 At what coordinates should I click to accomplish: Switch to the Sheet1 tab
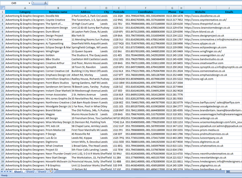point(18,172)
